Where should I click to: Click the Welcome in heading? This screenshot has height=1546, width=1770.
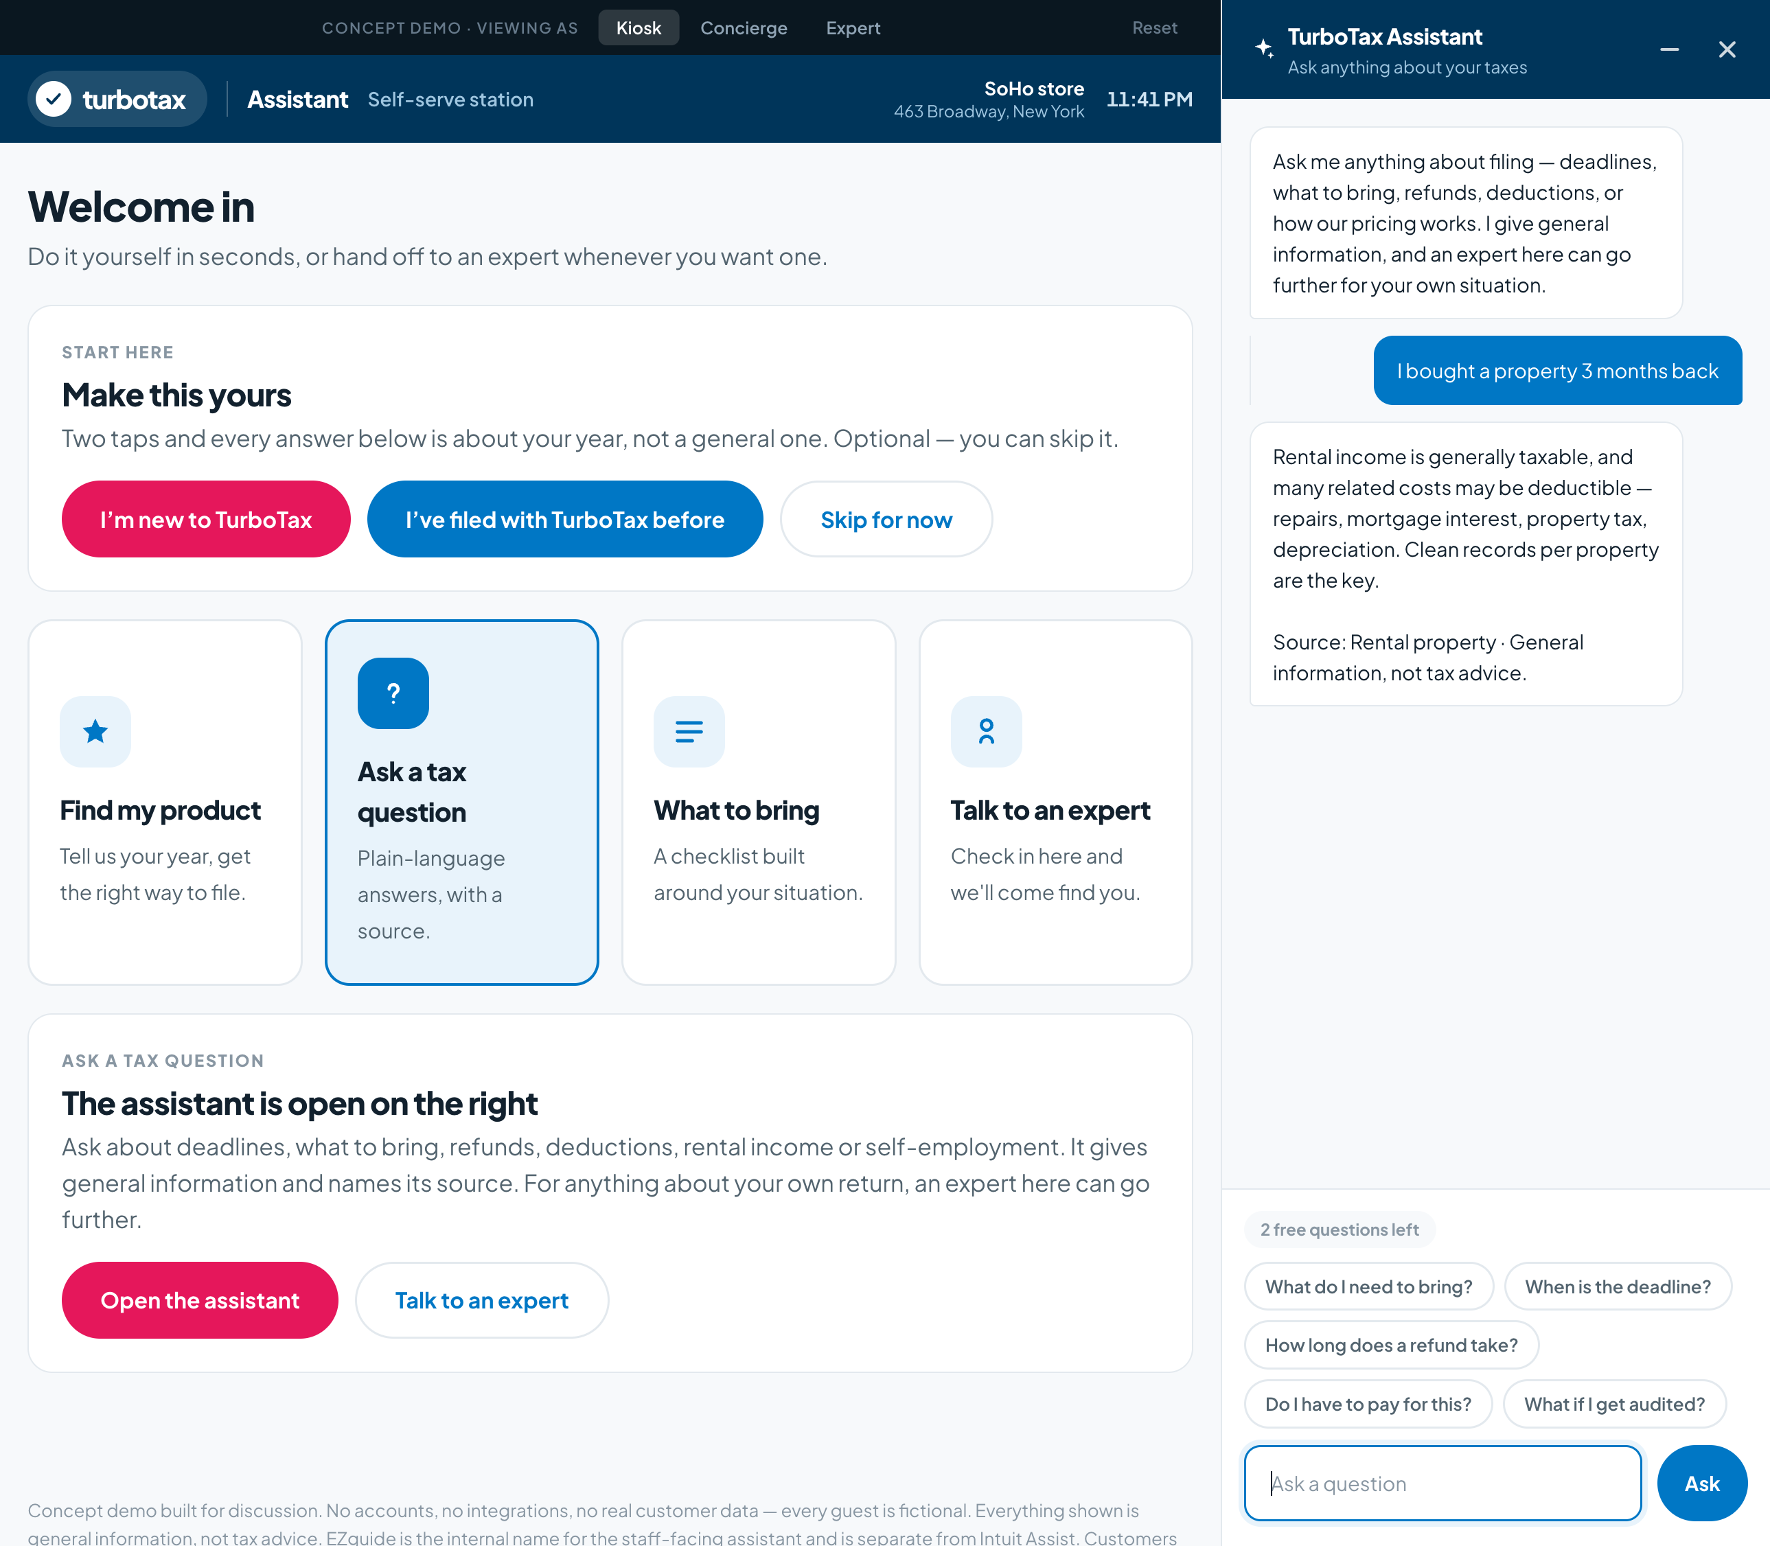click(141, 207)
